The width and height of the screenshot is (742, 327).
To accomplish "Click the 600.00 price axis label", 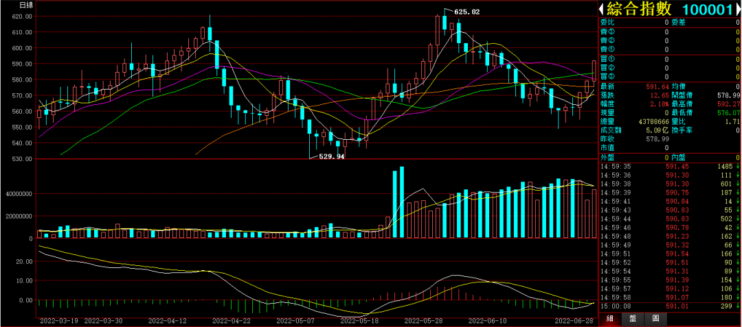I will 22,48.
